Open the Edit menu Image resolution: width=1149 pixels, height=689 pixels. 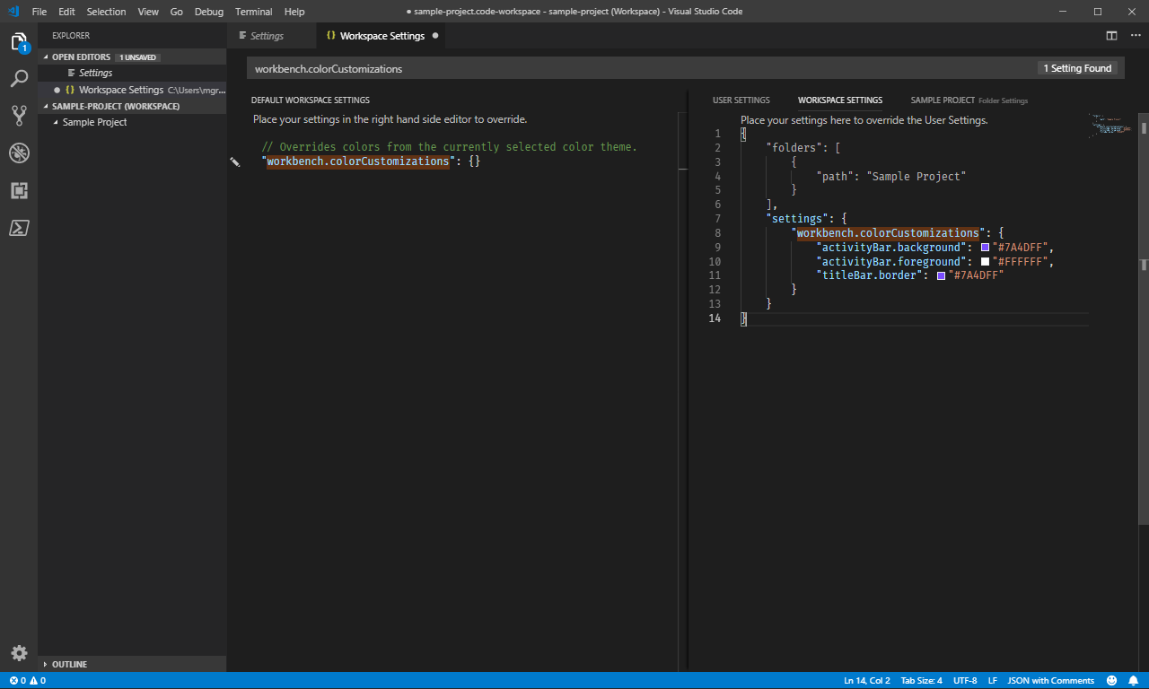point(66,12)
